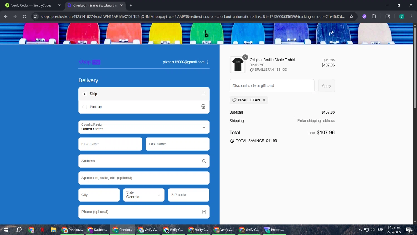Remove the BRAILLEFAN discount code
This screenshot has width=417, height=235.
point(264,100)
